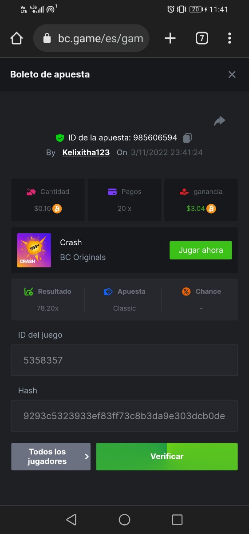Open the browser three-dot menu
249x534 pixels.
pos(229,38)
